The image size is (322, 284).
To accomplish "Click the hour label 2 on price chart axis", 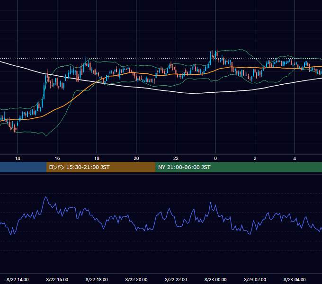I will point(255,159).
